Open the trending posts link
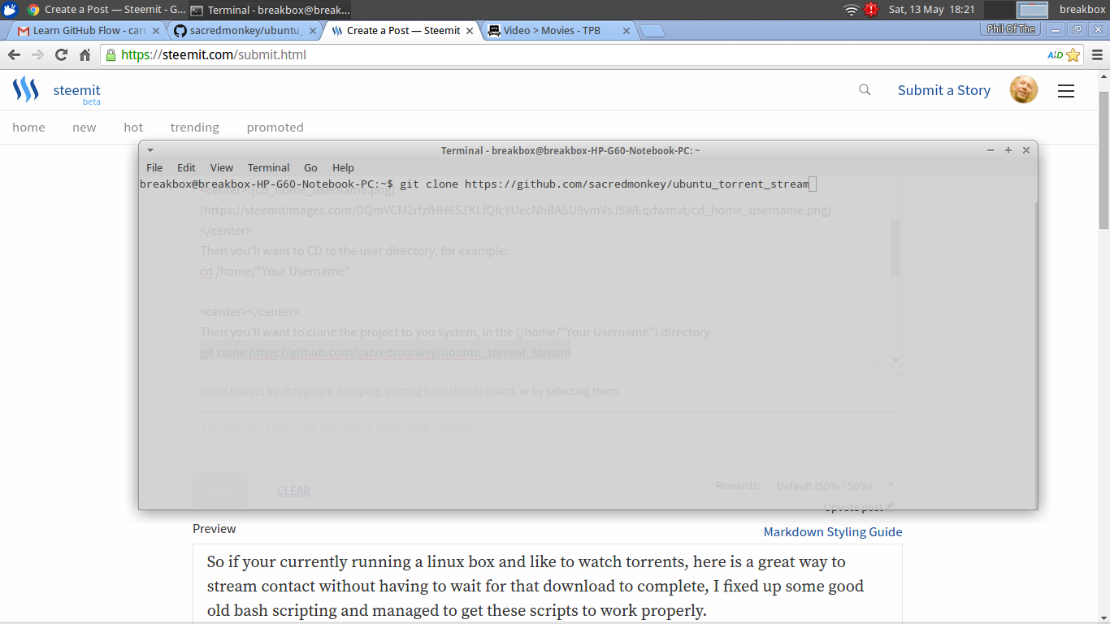 click(x=194, y=127)
